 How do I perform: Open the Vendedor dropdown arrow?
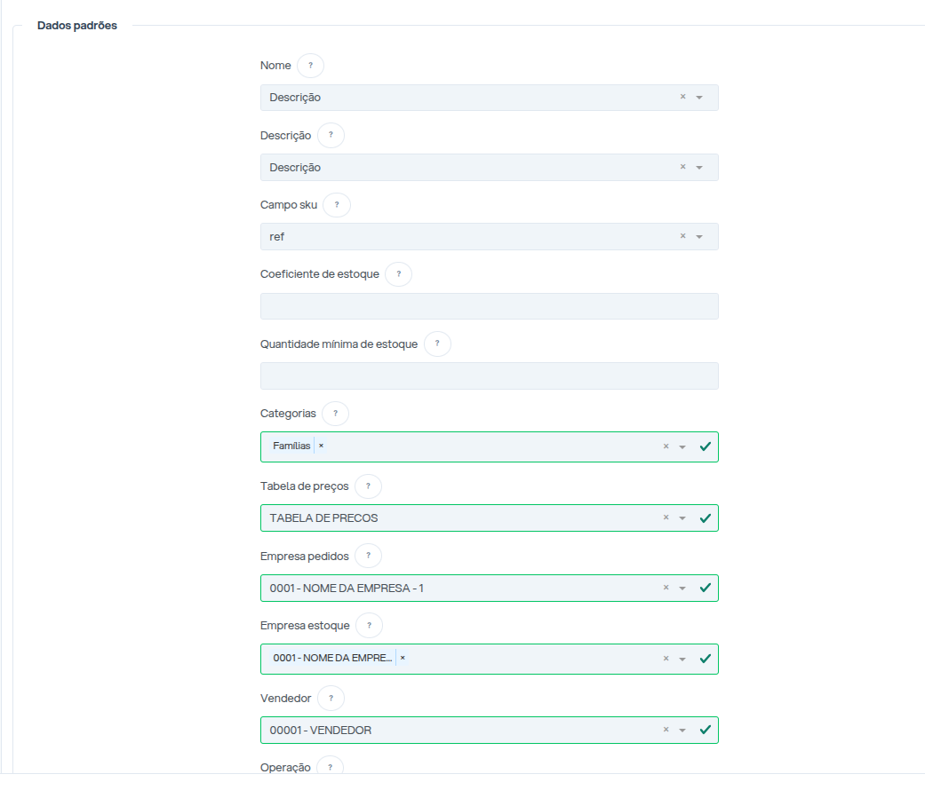[682, 731]
